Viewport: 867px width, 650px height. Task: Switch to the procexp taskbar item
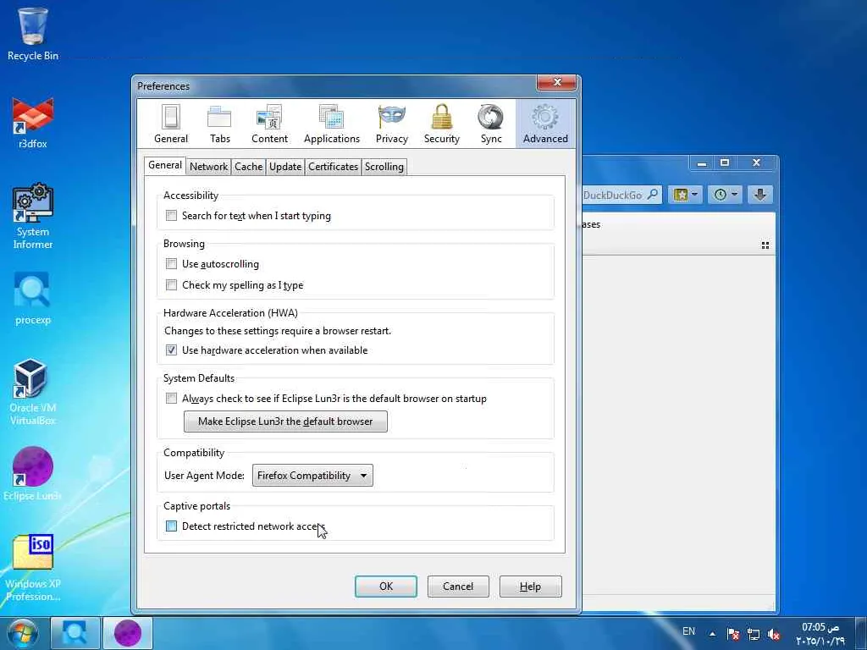(75, 633)
